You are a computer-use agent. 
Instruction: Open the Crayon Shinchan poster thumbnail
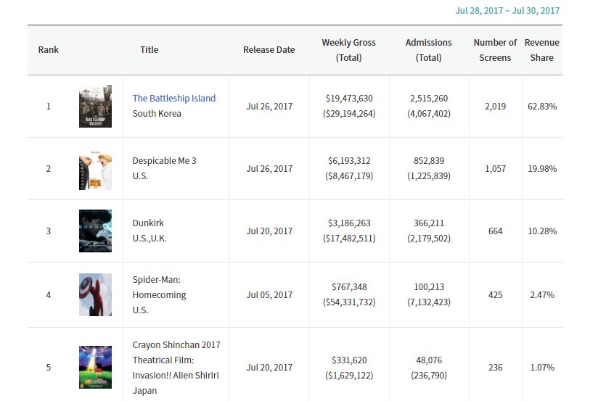tap(95, 367)
